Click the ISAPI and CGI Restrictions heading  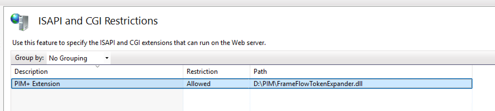pos(98,21)
